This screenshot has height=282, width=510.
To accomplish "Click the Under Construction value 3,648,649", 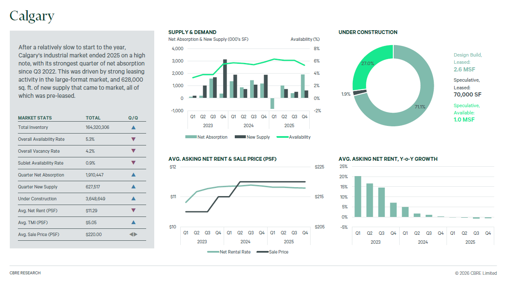I will coord(95,199).
